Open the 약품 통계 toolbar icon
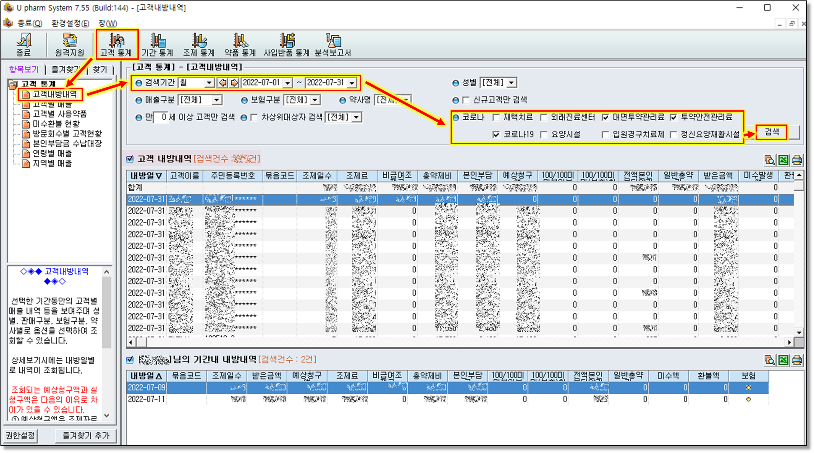The width and height of the screenshot is (814, 453). coord(240,44)
